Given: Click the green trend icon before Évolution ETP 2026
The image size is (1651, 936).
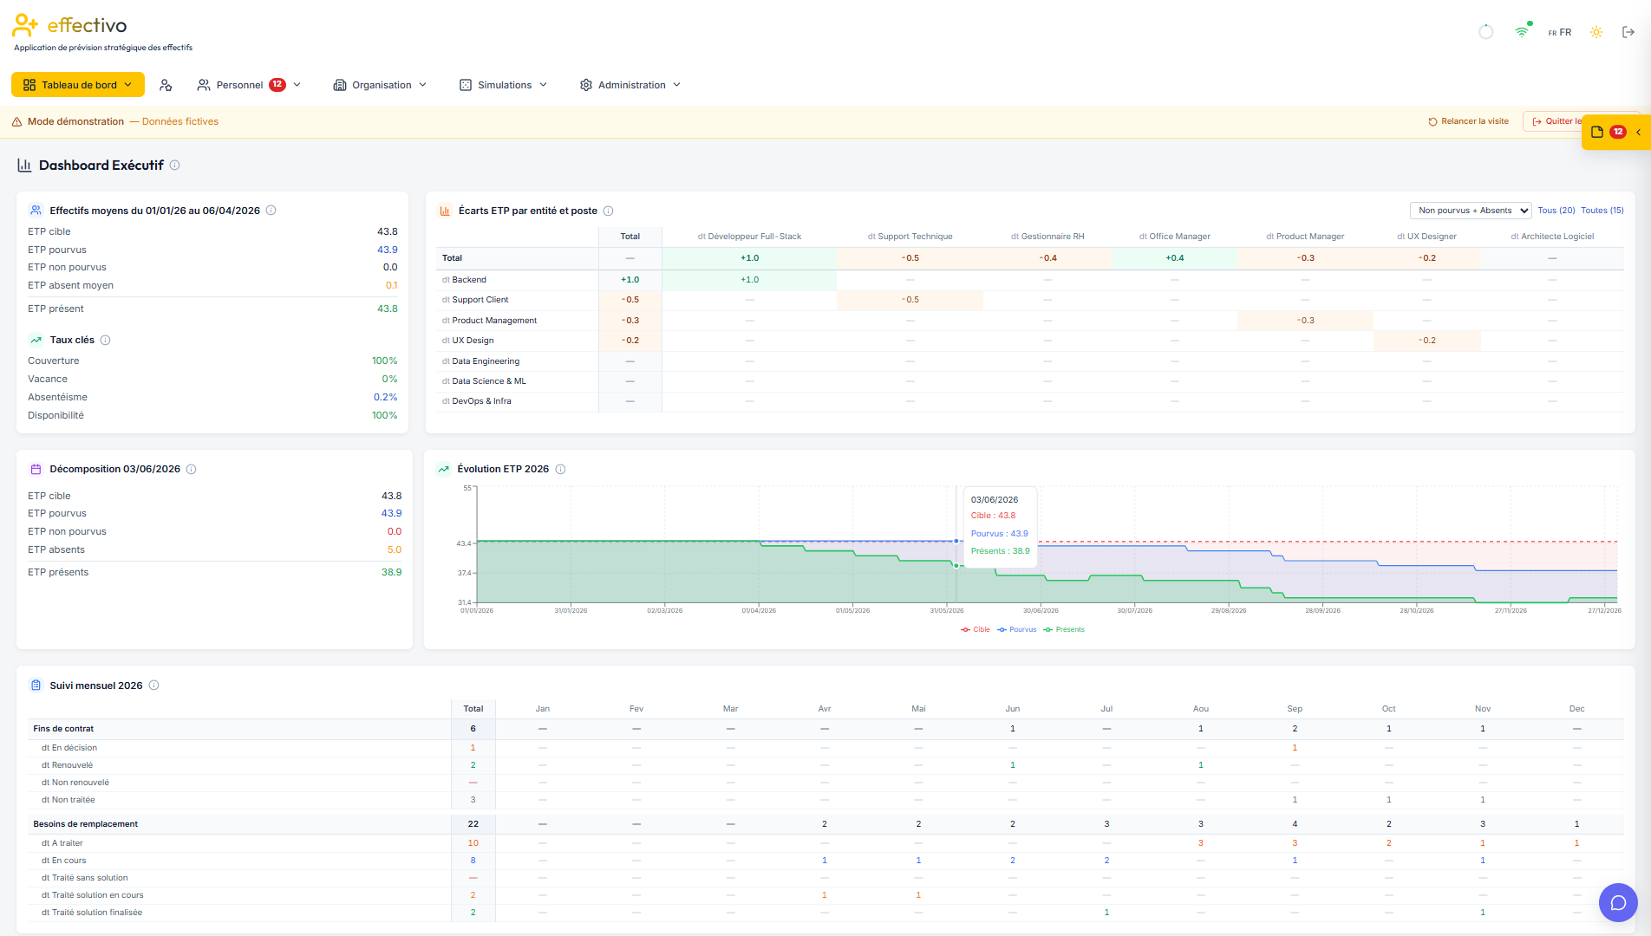Looking at the screenshot, I should (443, 469).
